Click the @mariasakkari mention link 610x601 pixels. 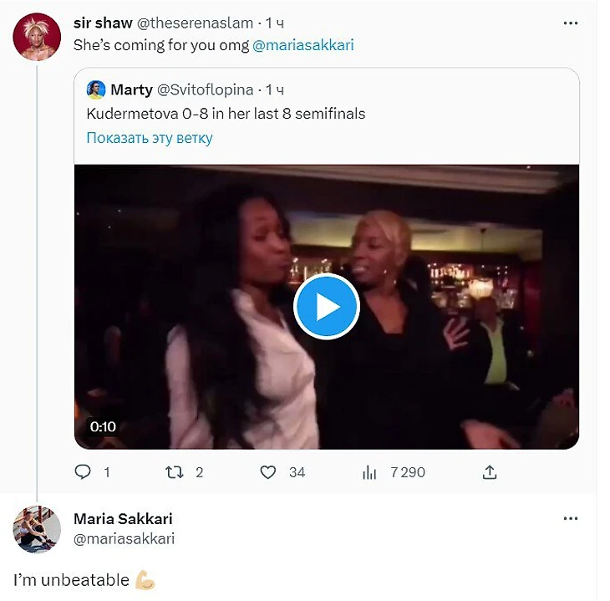[302, 45]
